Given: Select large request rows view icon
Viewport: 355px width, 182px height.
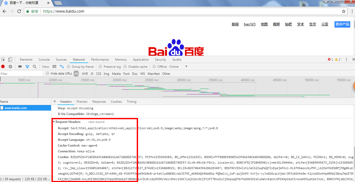Looking at the screenshot, I should click(x=54, y=67).
